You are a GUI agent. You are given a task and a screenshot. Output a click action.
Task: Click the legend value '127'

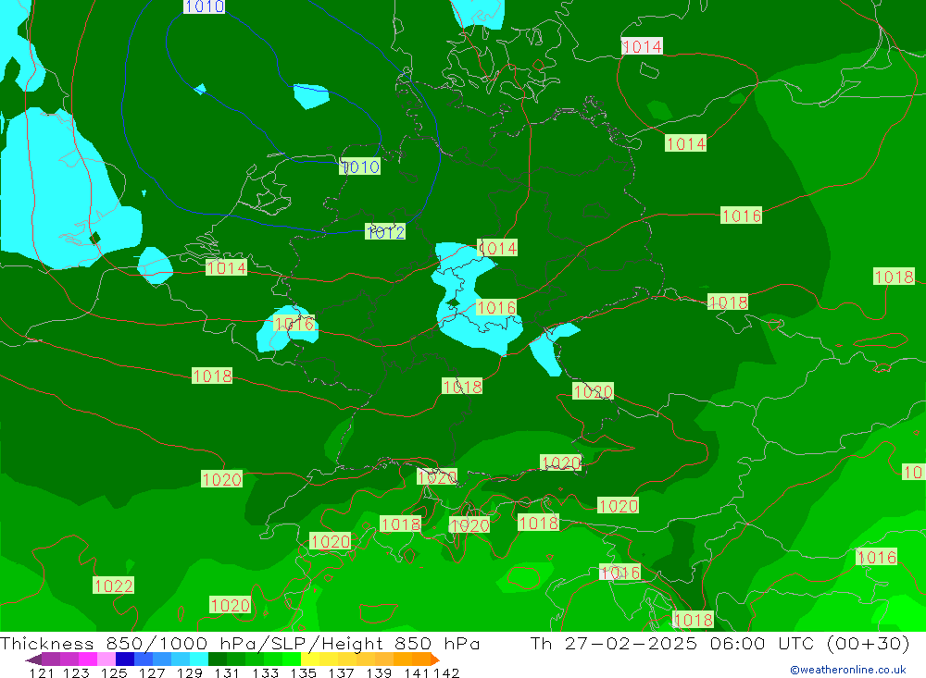pos(151,672)
